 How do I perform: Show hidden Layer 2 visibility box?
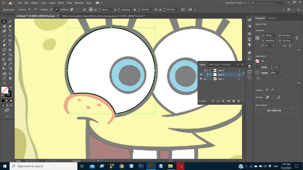tap(201, 70)
